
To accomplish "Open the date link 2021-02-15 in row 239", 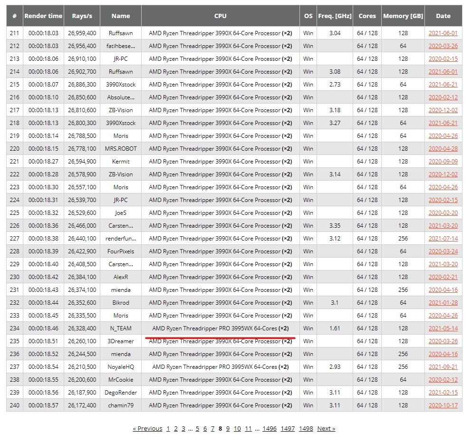I will (443, 393).
